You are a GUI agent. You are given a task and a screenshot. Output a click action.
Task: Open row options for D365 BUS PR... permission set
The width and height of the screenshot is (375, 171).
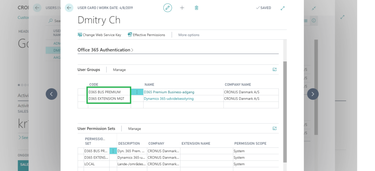coord(113,151)
